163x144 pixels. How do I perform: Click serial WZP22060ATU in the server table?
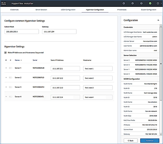39,87
